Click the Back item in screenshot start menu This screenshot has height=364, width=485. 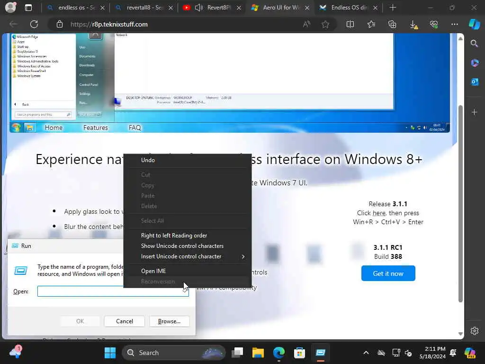tap(26, 105)
